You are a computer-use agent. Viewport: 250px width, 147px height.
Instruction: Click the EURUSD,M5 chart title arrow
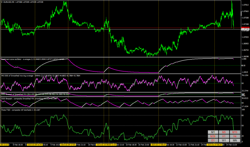(x=2, y=2)
